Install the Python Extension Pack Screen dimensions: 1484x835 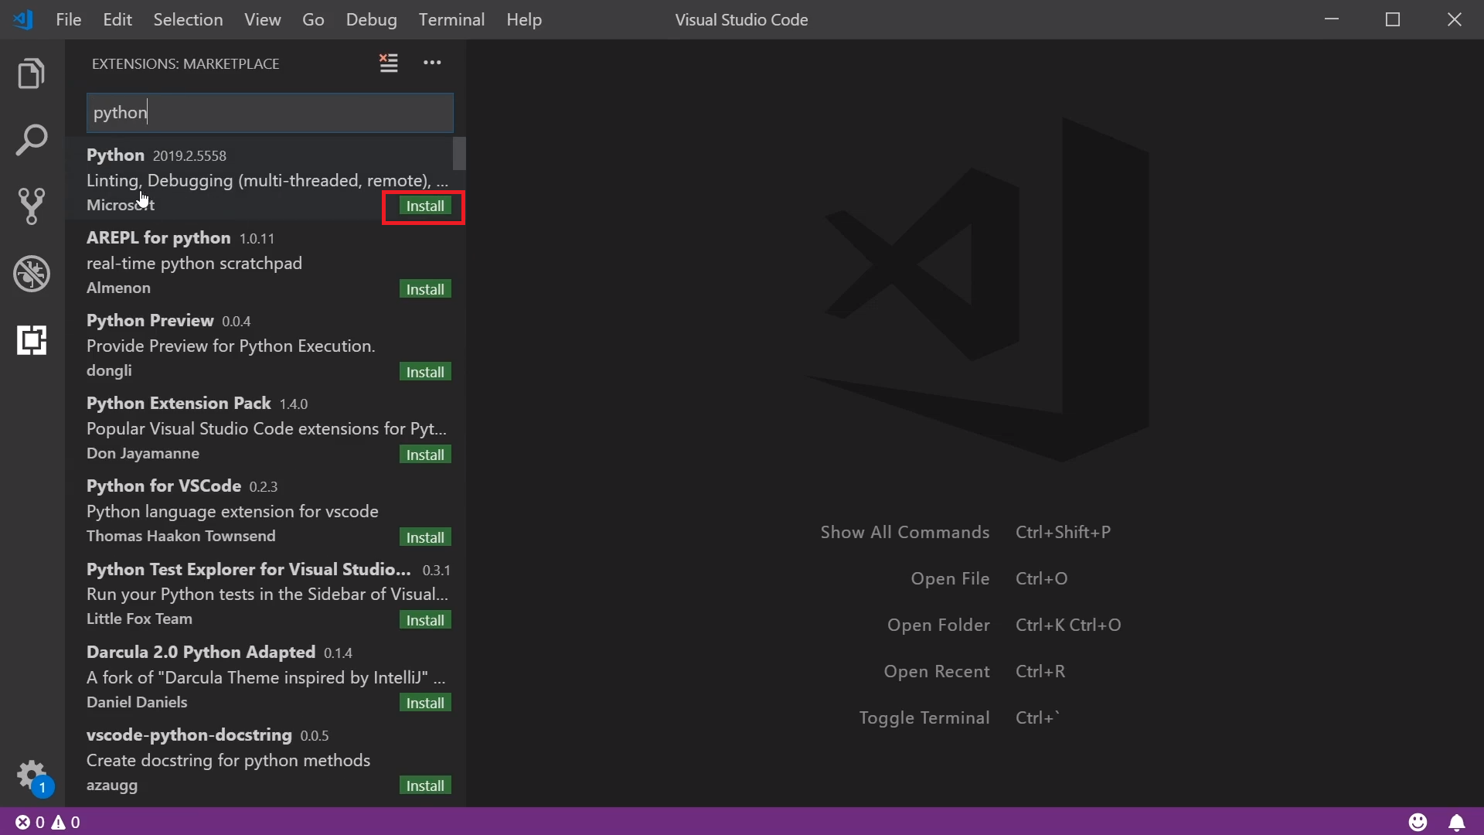click(424, 455)
